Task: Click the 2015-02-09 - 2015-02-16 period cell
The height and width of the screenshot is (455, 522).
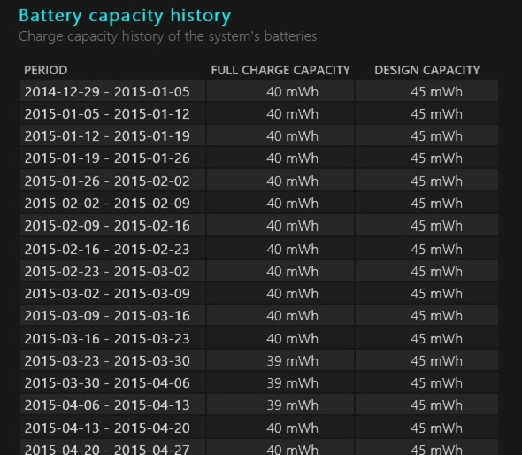Action: (107, 226)
